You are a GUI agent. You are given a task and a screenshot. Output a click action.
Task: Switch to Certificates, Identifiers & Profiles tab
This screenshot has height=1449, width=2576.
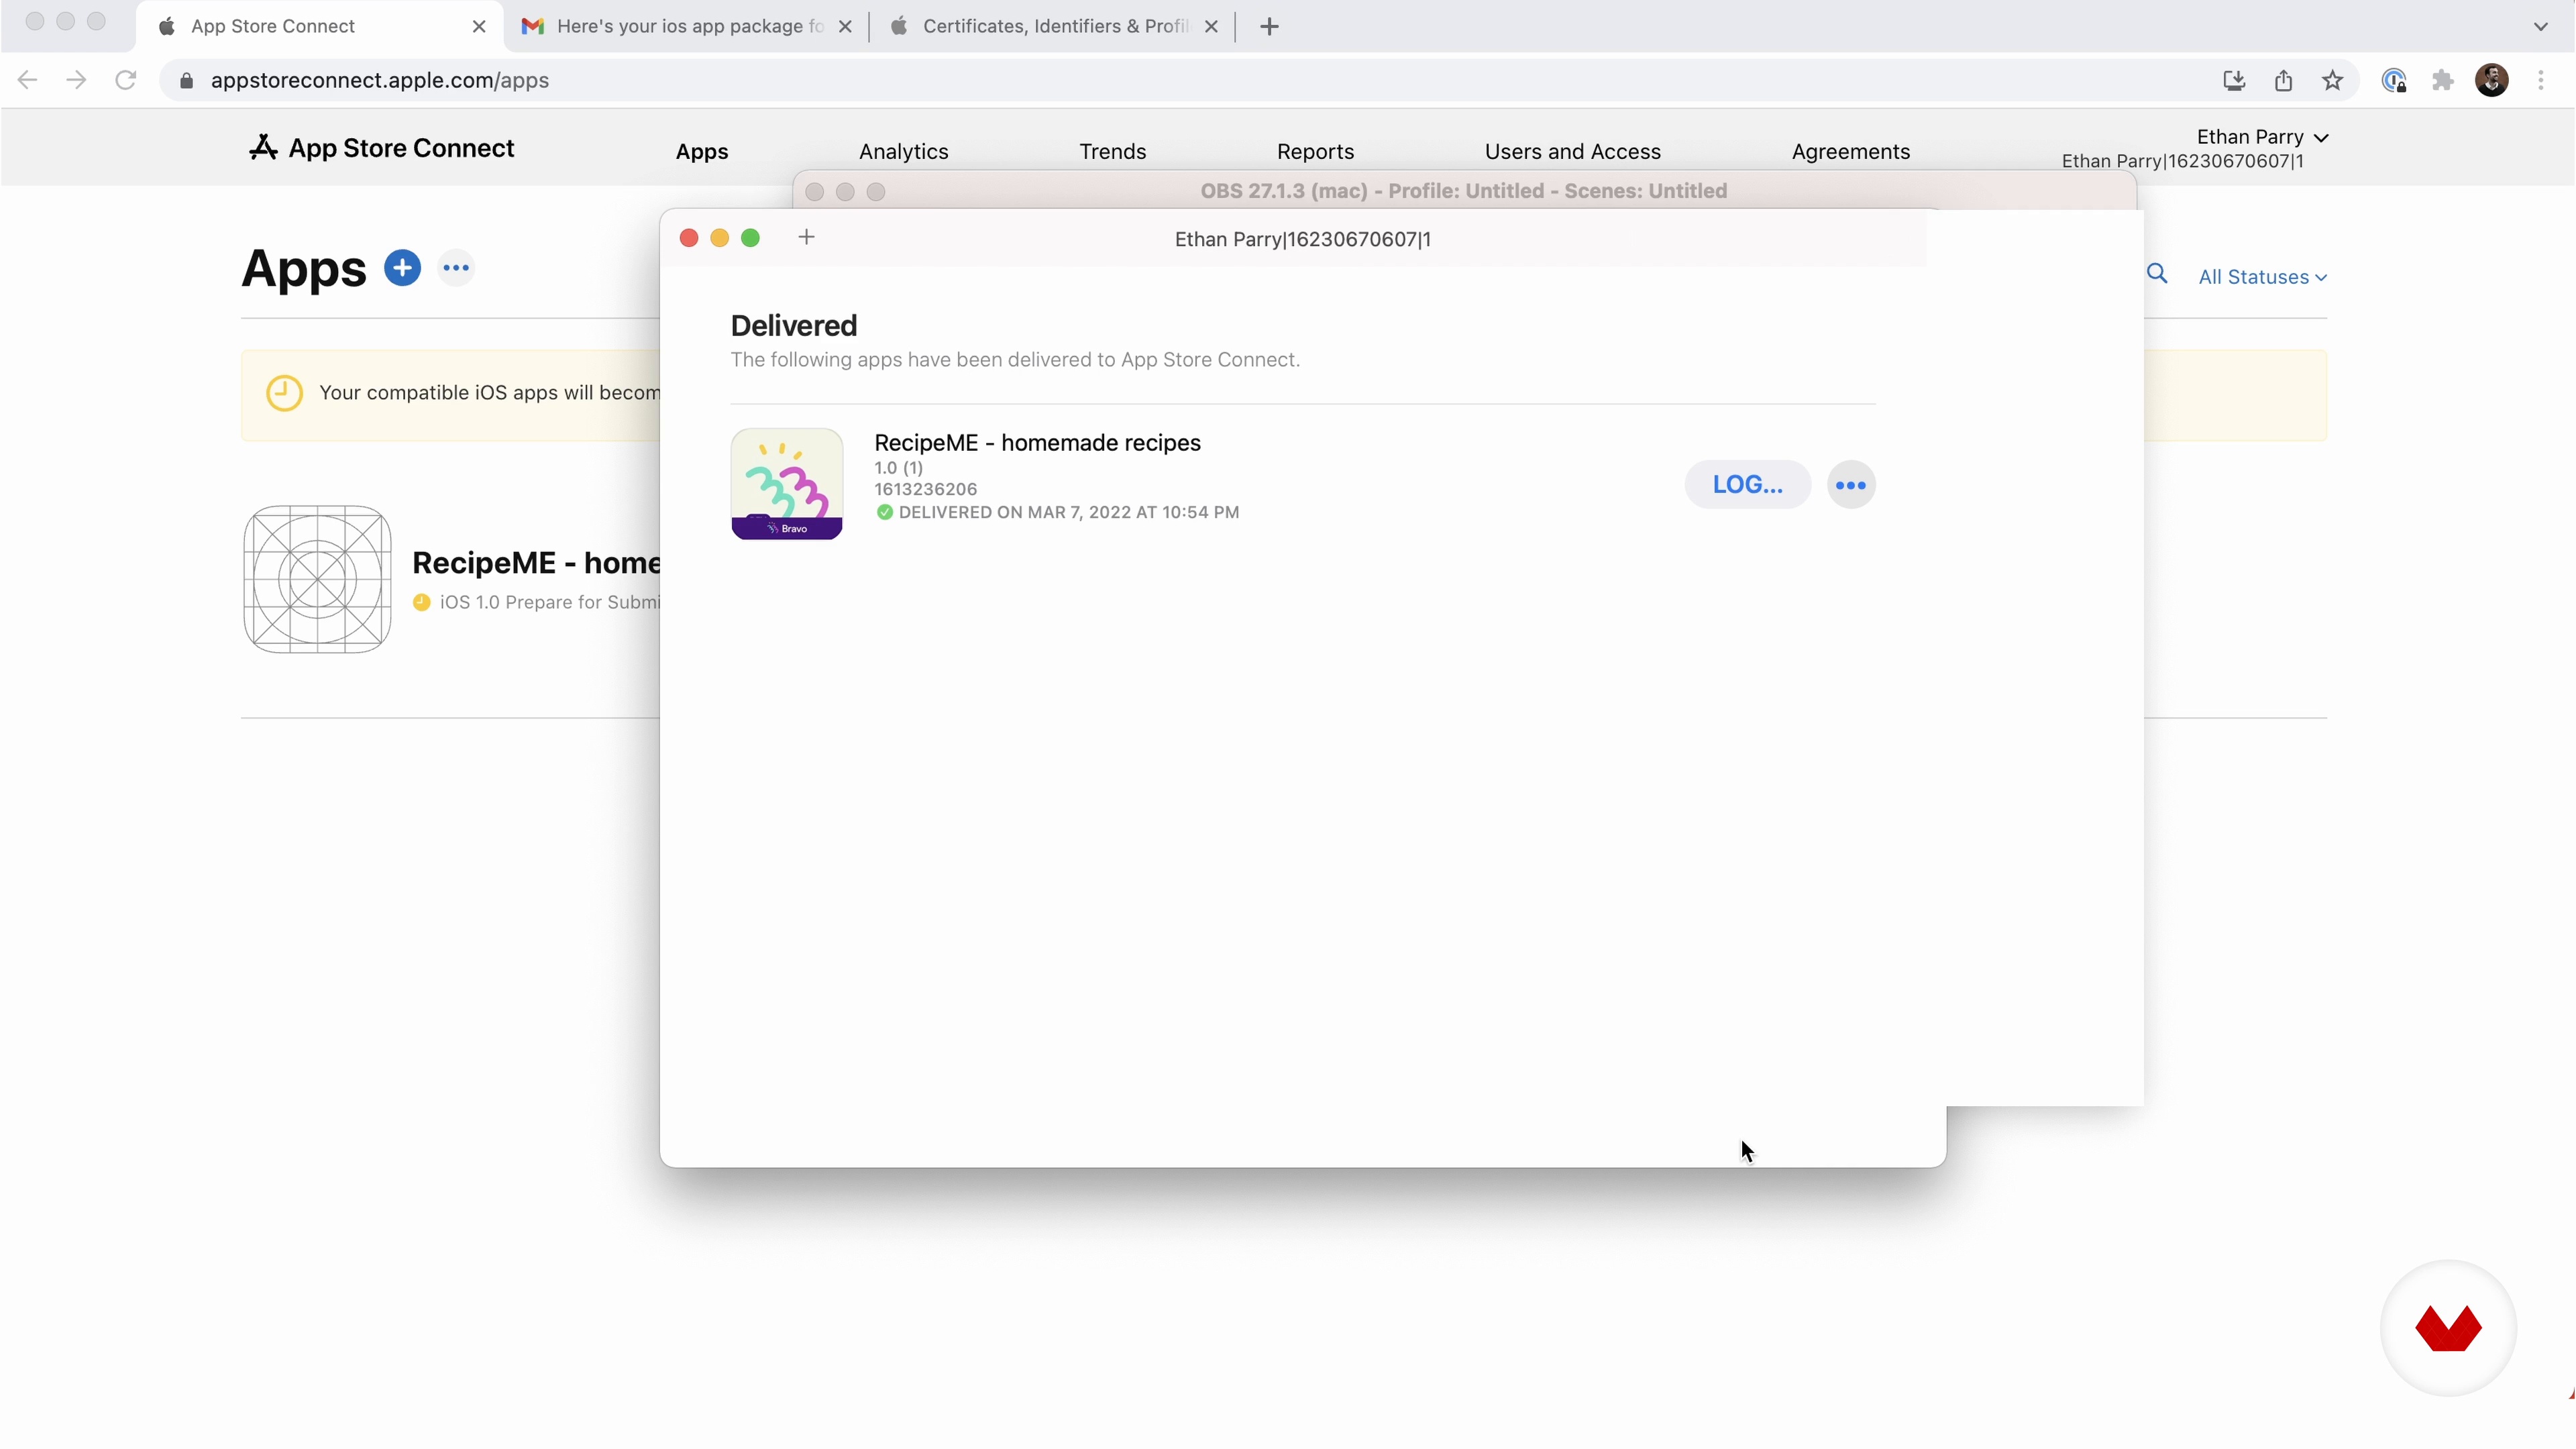(1052, 26)
